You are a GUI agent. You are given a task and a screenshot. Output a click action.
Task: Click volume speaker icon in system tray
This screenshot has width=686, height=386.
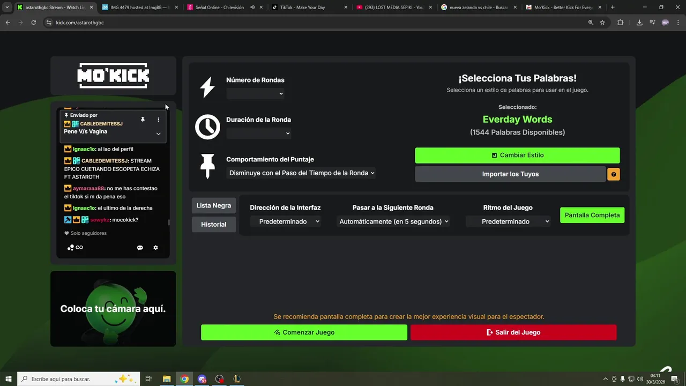[640, 379]
